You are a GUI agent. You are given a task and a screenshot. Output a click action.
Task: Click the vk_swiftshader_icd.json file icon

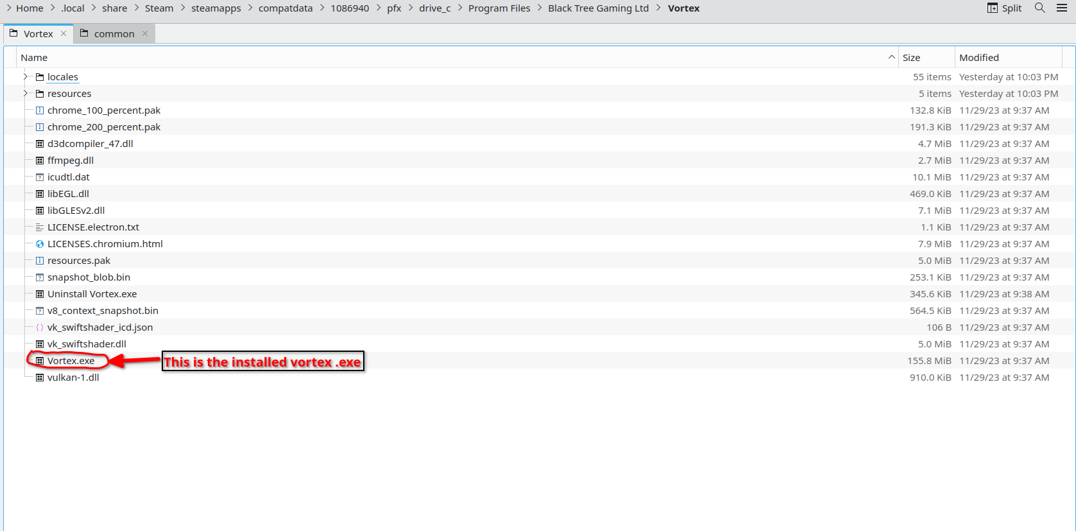pos(40,327)
